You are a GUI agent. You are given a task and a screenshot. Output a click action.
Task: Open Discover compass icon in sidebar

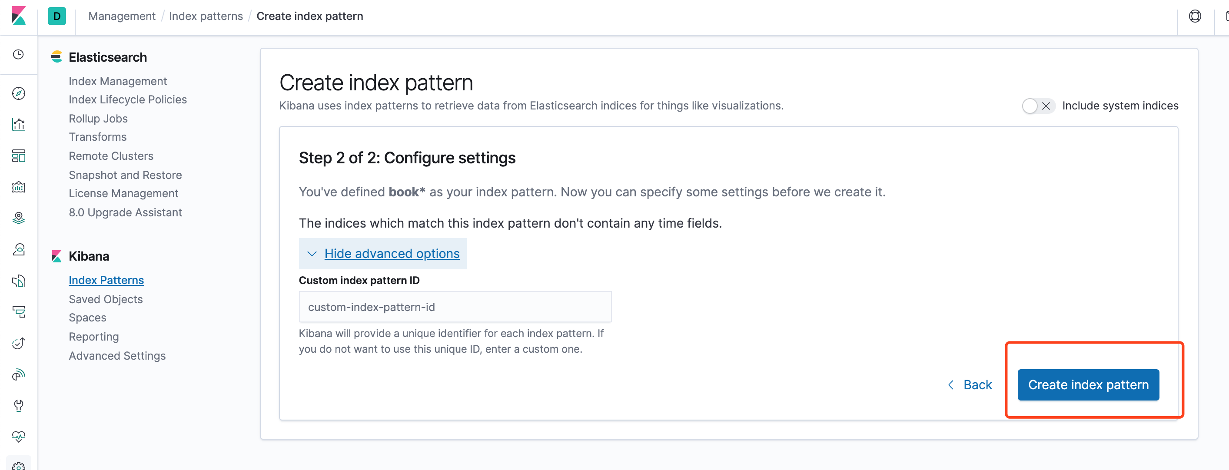19,93
